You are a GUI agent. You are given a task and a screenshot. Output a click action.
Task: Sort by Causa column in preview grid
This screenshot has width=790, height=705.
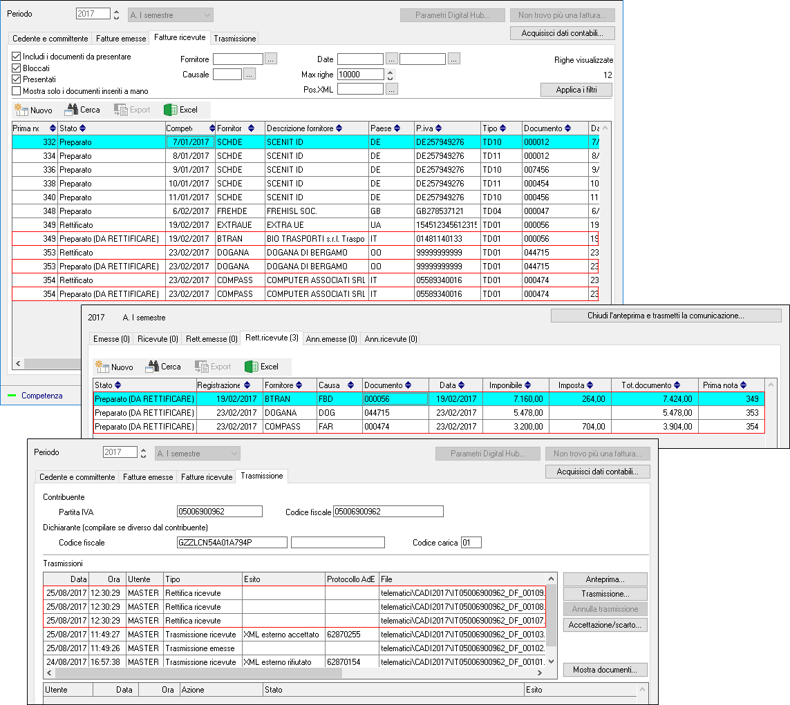point(350,385)
